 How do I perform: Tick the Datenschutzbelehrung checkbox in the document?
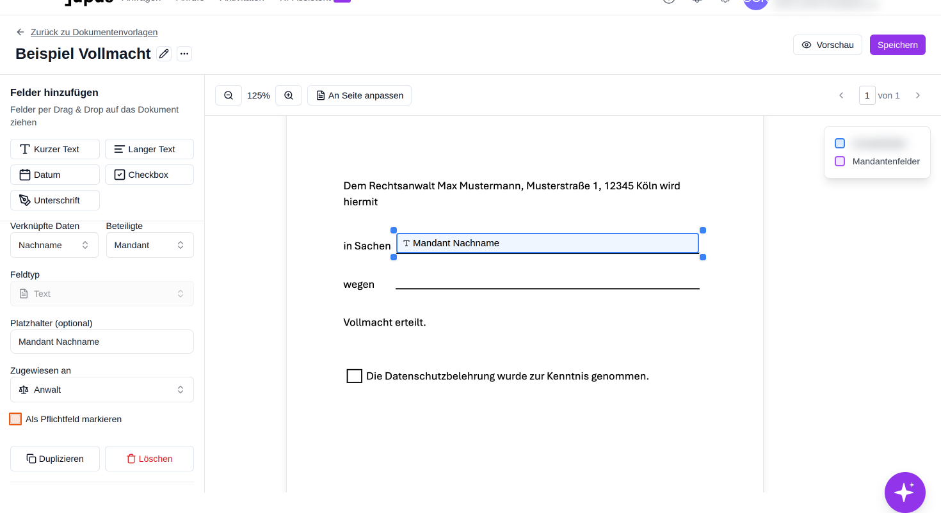point(355,376)
